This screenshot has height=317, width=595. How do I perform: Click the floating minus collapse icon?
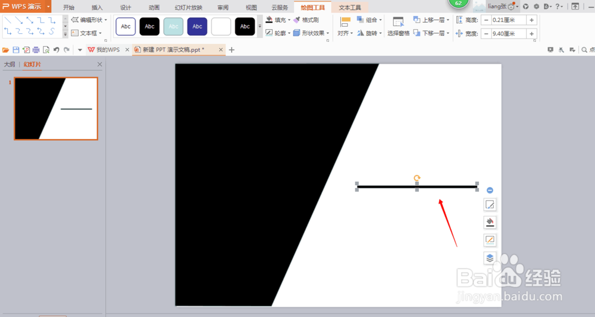coord(490,190)
